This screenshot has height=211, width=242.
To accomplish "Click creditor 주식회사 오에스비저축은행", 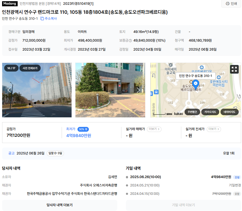I will click(98, 185).
